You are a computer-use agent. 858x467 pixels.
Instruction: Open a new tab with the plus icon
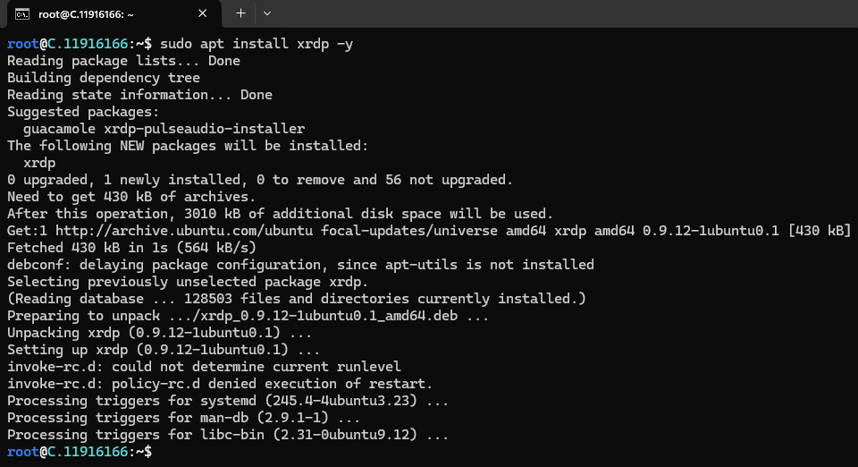240,13
